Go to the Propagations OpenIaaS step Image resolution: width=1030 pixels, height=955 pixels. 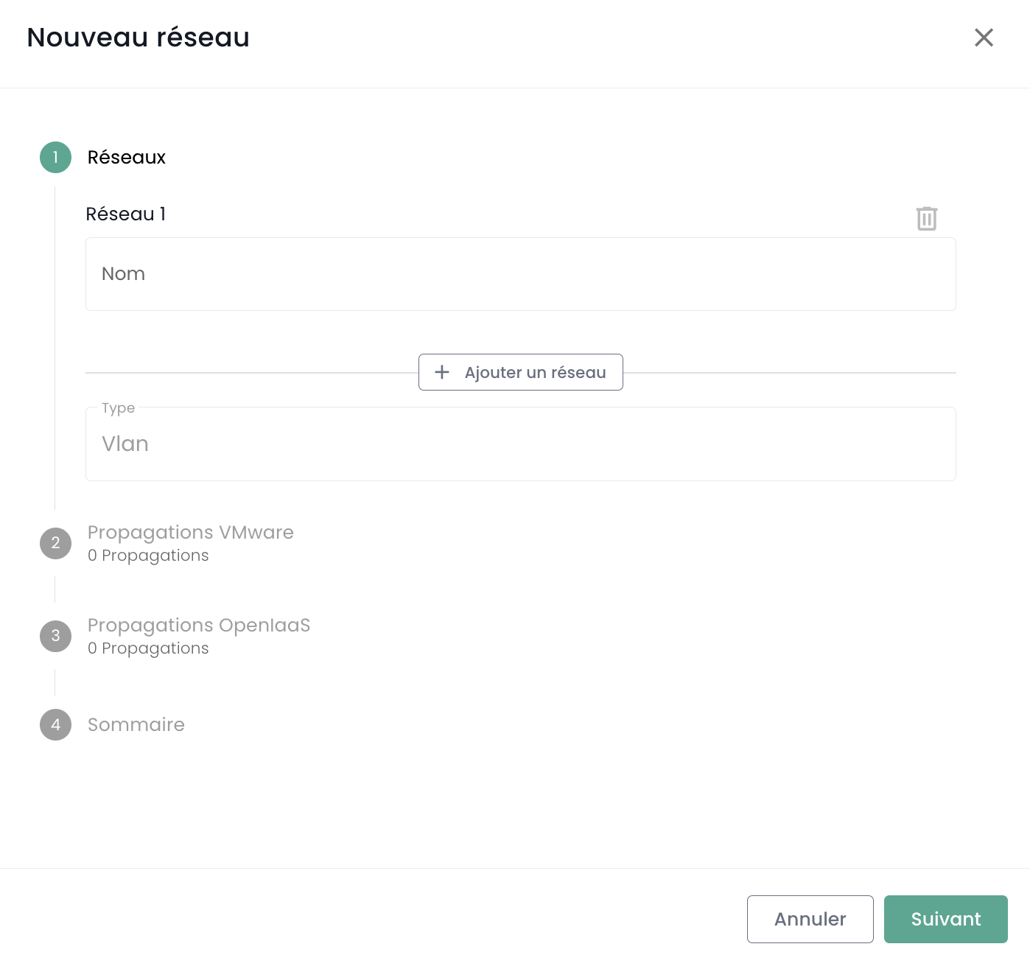(x=198, y=625)
